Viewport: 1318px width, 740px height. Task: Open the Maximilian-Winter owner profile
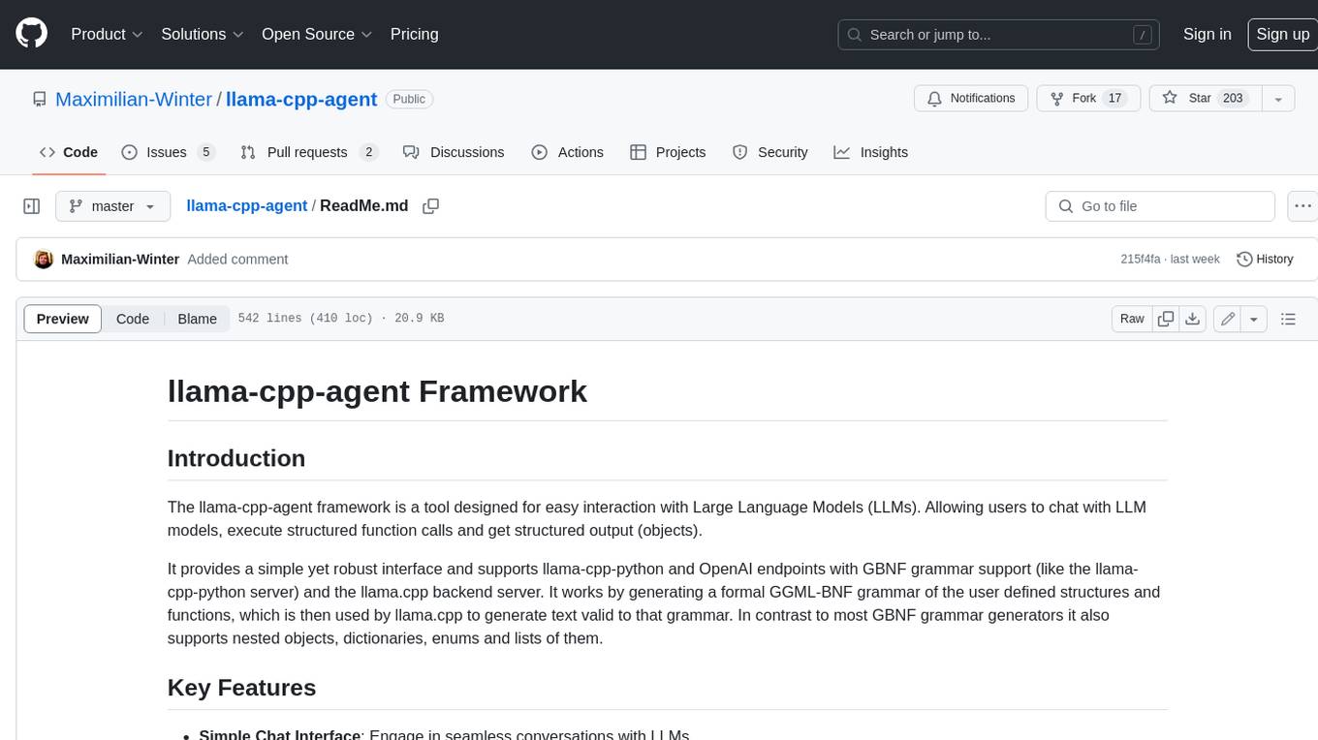point(134,99)
